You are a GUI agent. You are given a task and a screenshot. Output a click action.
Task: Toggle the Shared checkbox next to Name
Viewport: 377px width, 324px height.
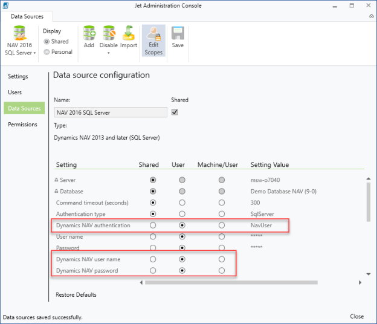[175, 112]
